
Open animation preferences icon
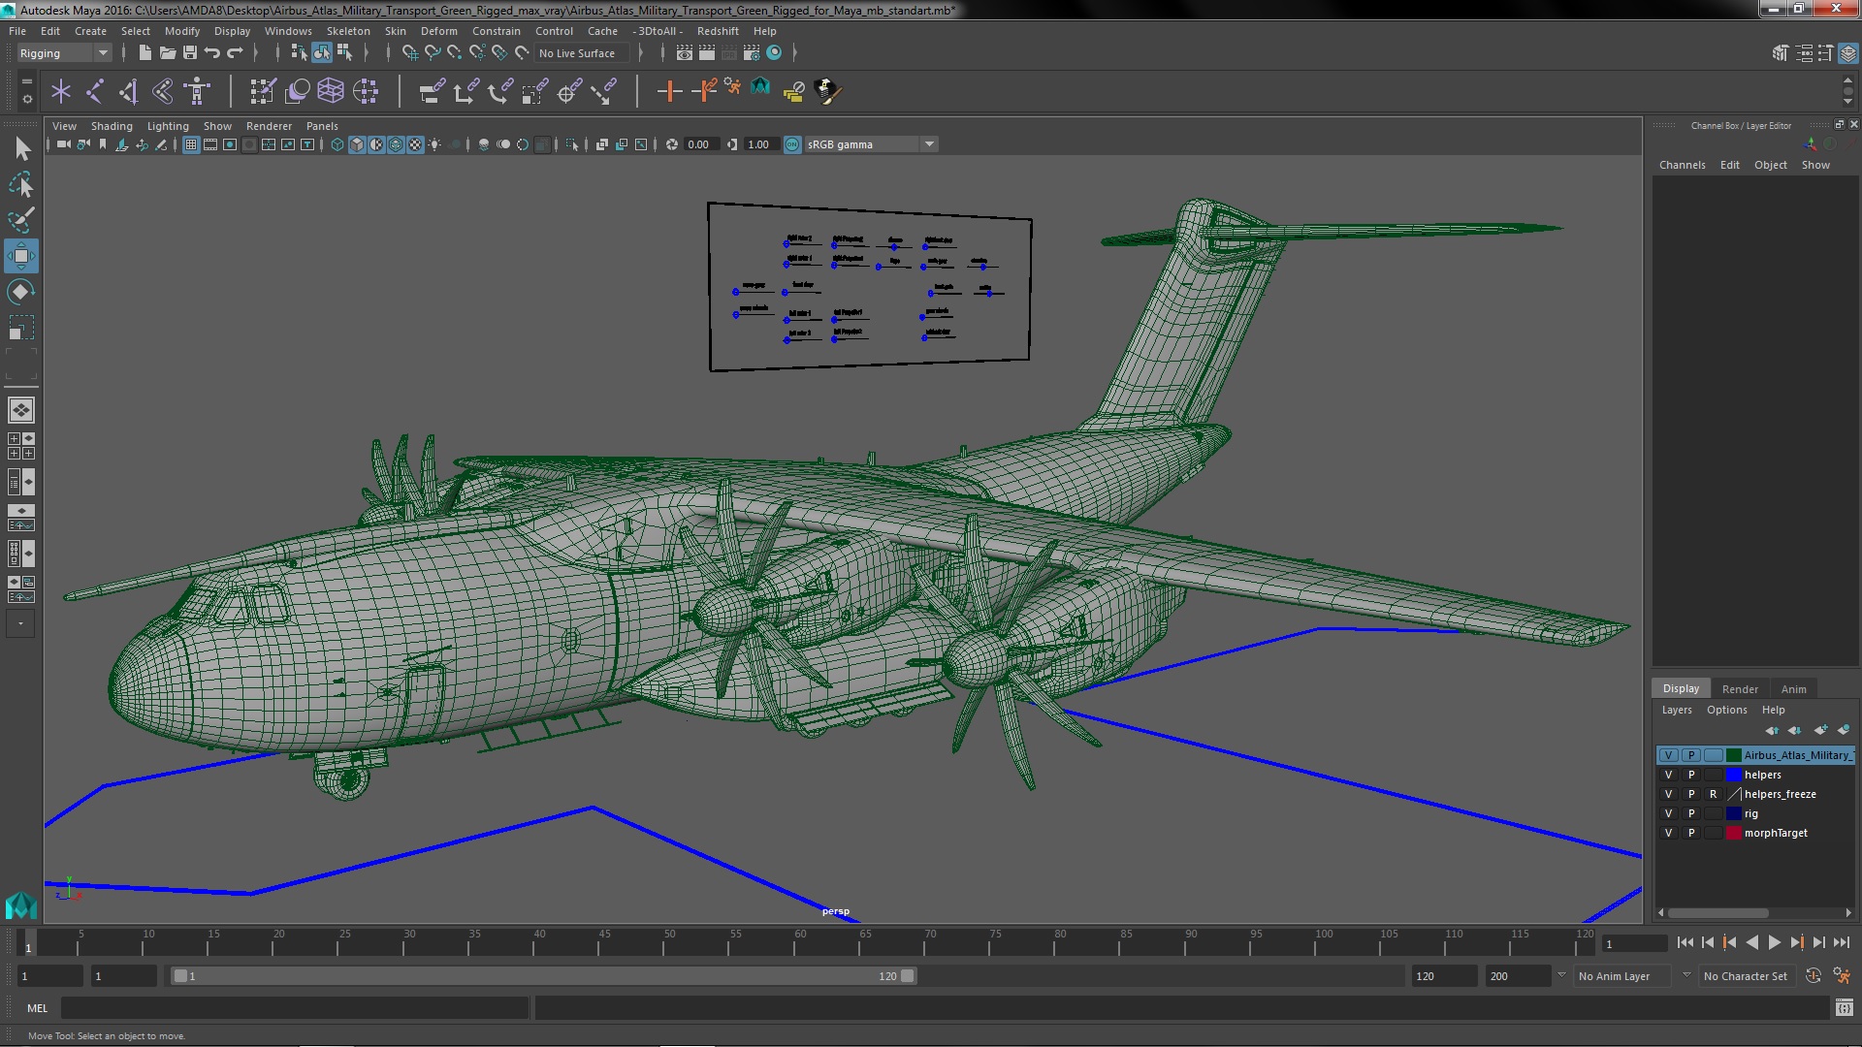coord(1841,976)
